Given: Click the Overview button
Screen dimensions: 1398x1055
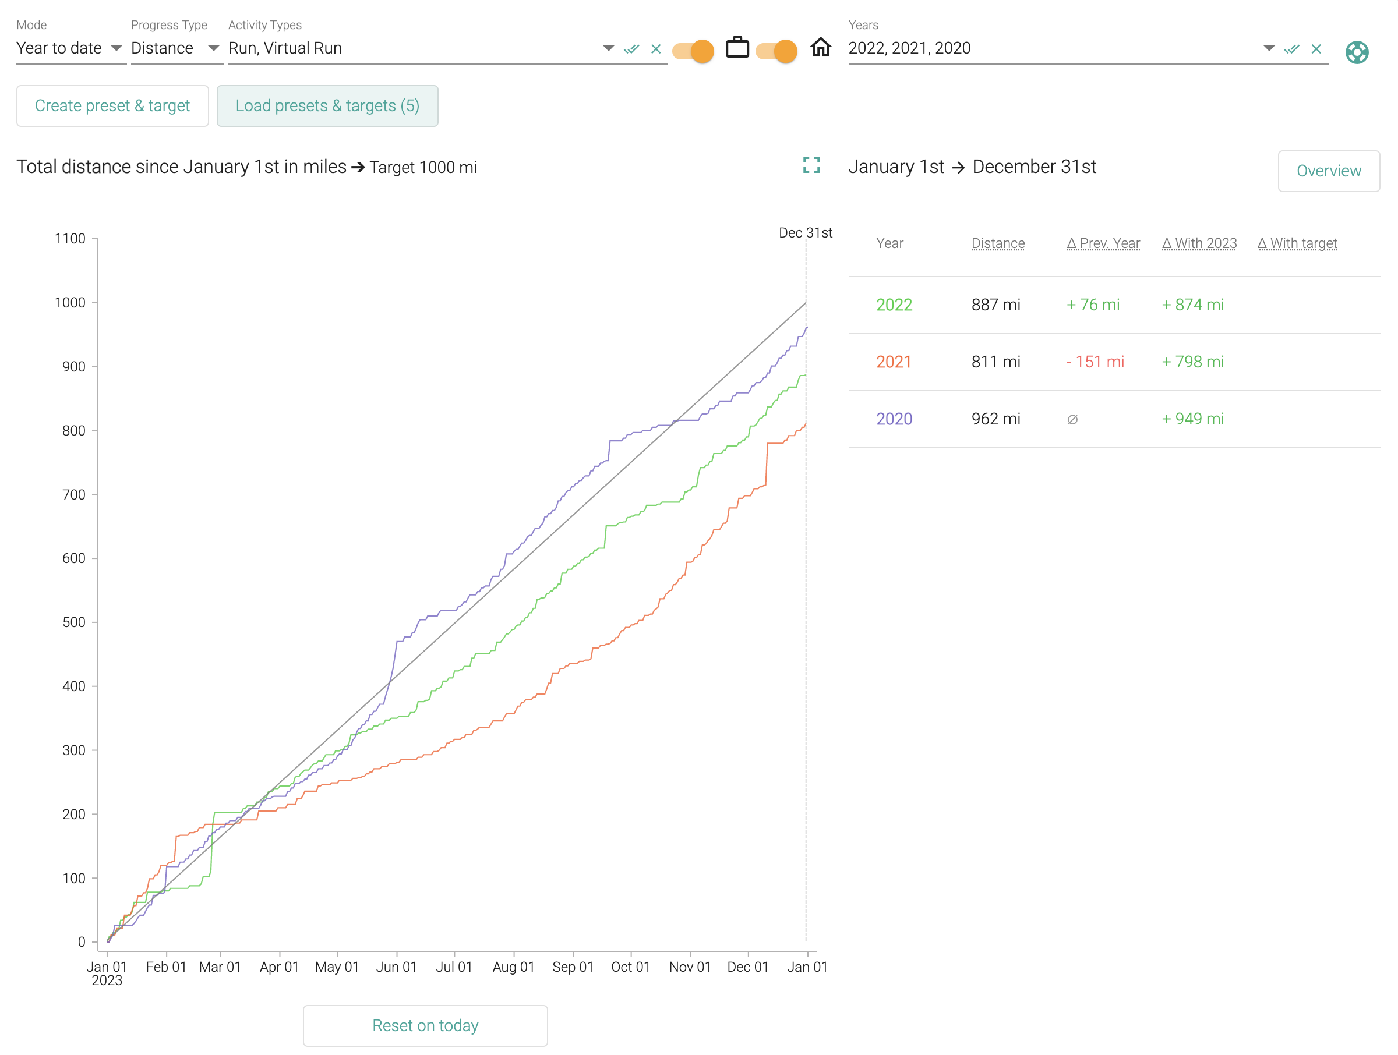Looking at the screenshot, I should [1328, 171].
